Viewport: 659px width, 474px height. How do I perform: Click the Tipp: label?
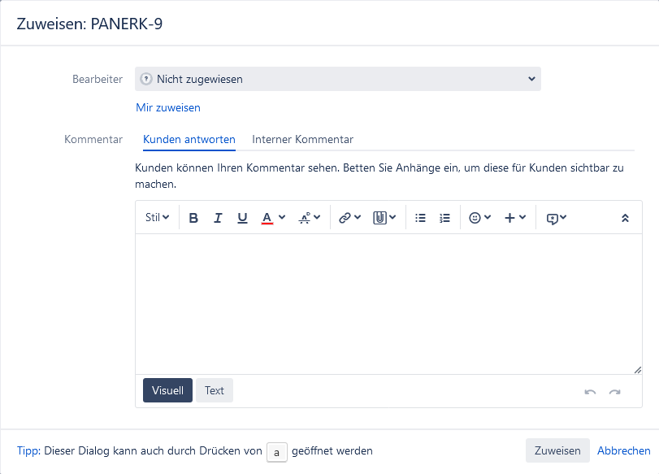click(28, 451)
